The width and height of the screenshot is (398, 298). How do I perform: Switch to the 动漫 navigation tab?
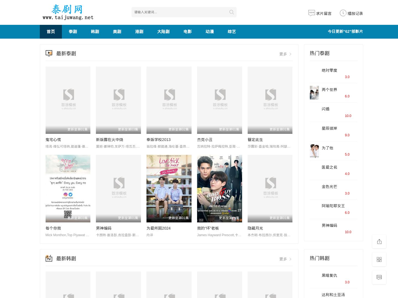pyautogui.click(x=210, y=32)
